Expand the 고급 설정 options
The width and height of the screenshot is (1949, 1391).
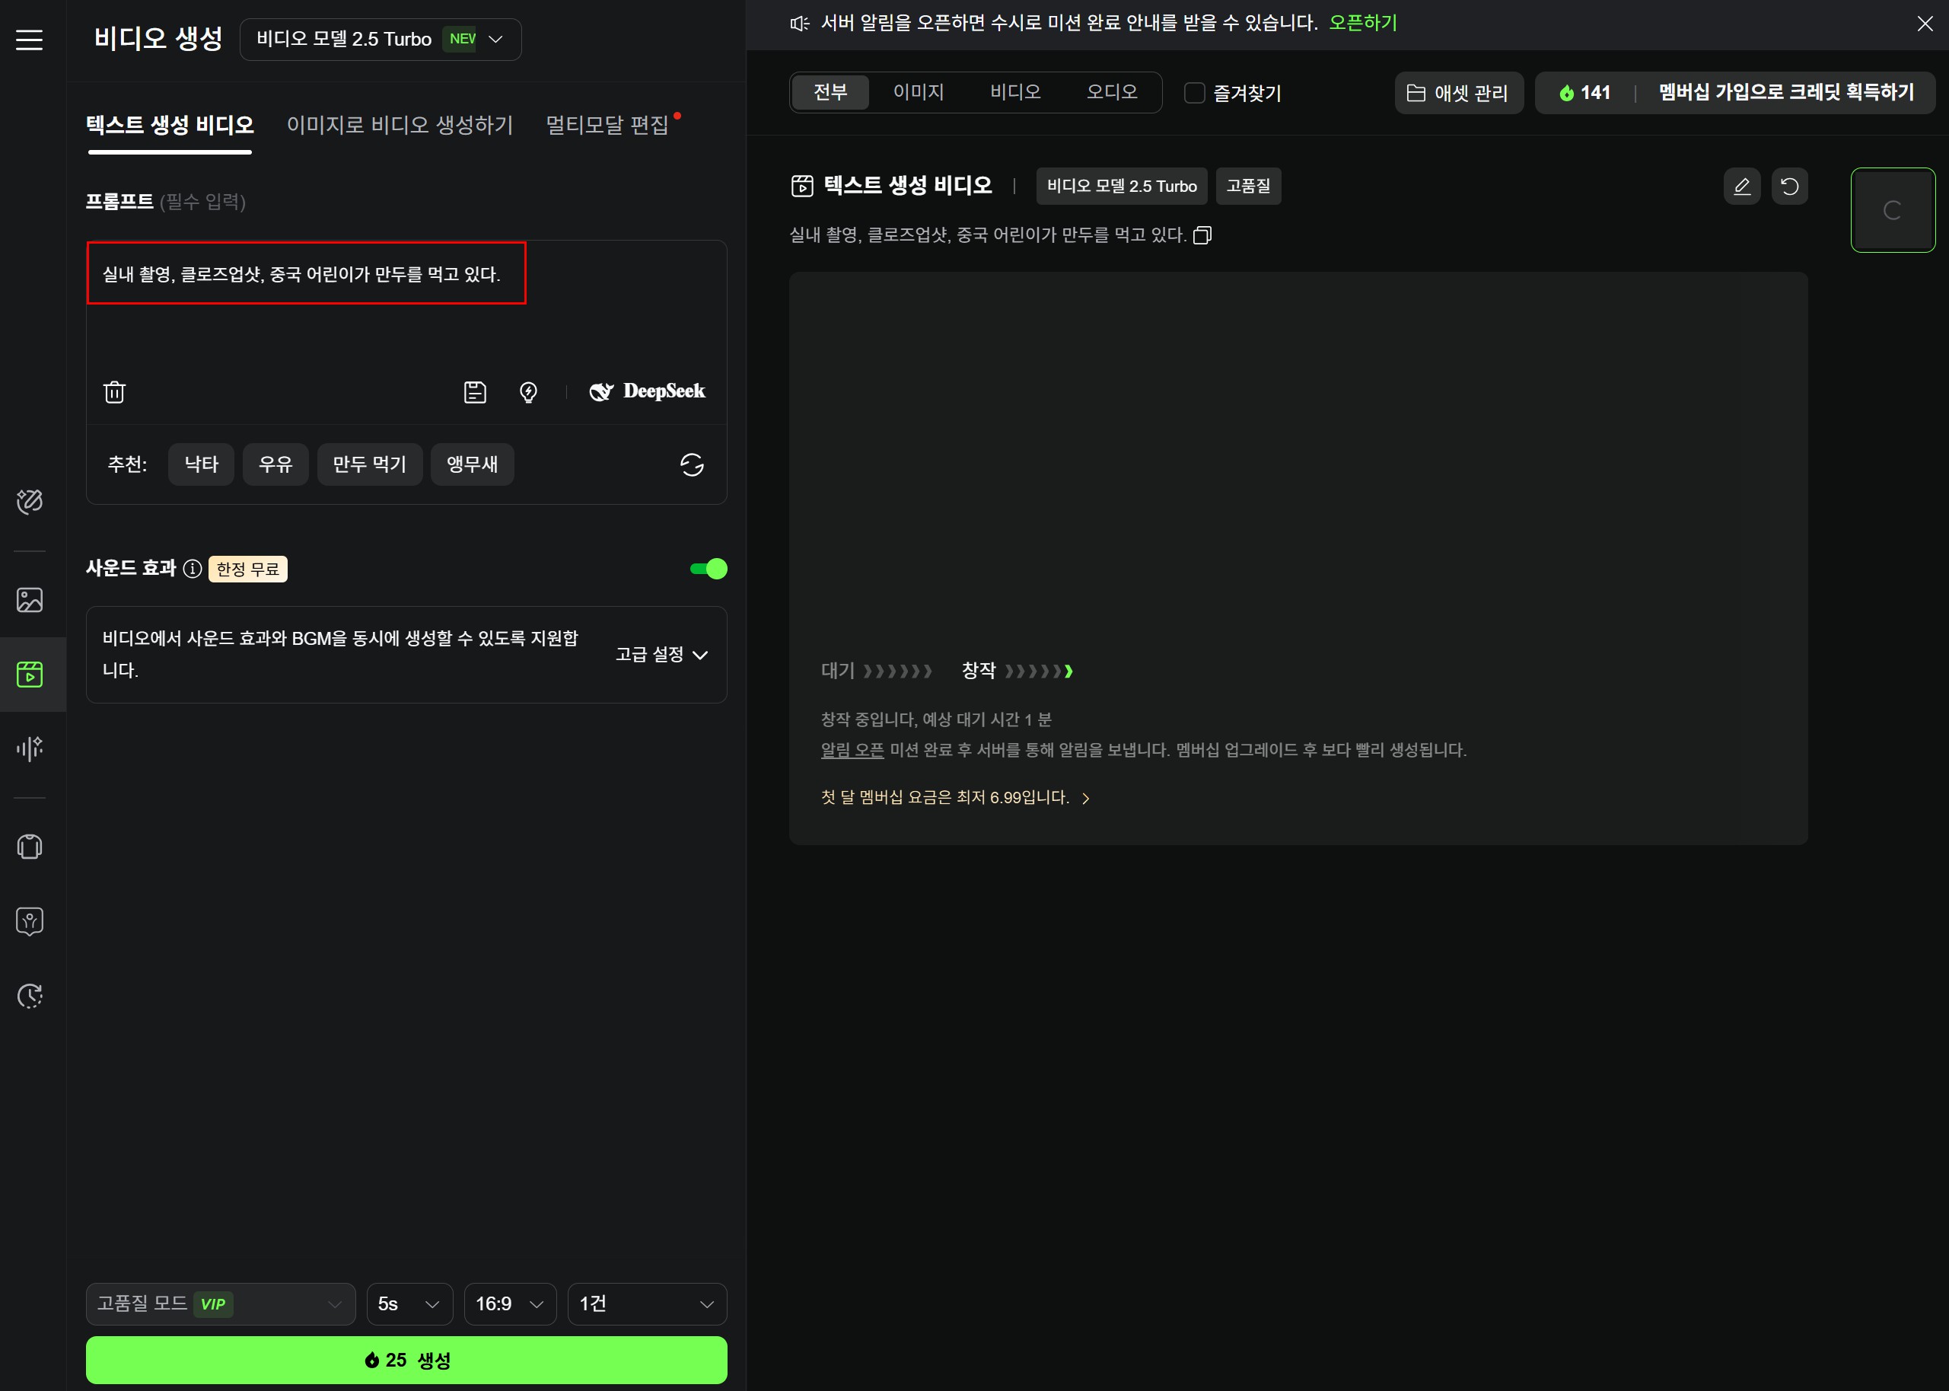[x=661, y=655]
